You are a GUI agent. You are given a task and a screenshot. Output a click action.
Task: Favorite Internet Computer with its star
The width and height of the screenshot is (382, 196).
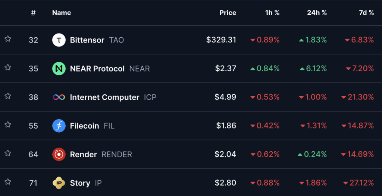click(x=7, y=96)
